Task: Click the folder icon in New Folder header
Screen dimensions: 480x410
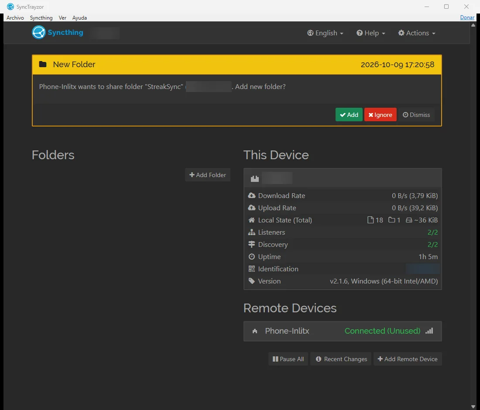Action: point(43,64)
